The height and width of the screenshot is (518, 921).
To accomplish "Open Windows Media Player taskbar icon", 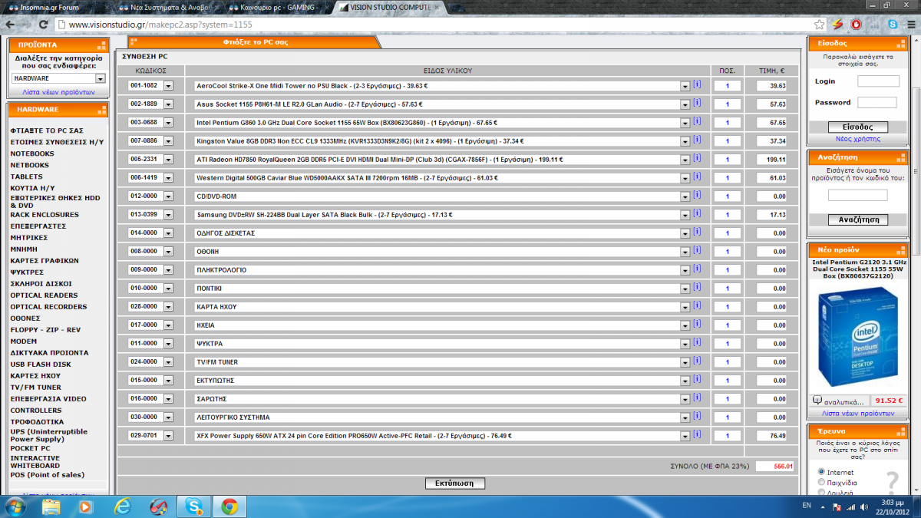I will coord(86,506).
